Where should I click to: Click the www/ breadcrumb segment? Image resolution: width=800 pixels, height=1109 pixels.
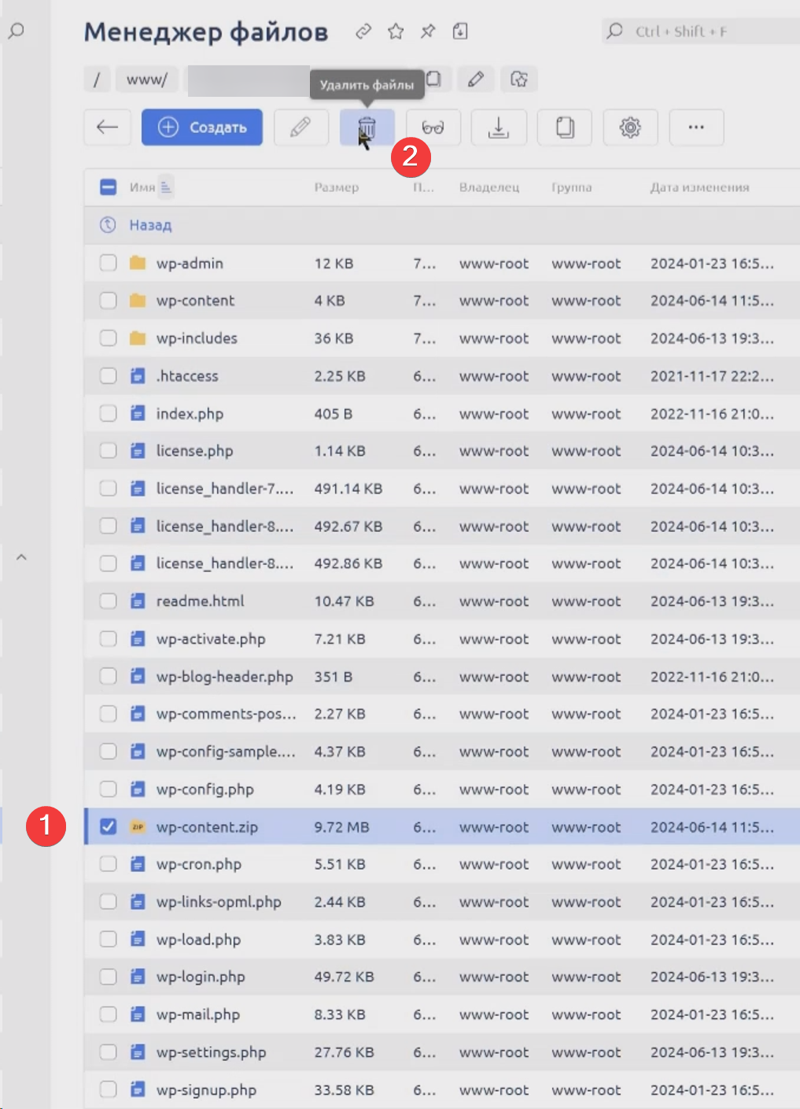click(x=147, y=79)
